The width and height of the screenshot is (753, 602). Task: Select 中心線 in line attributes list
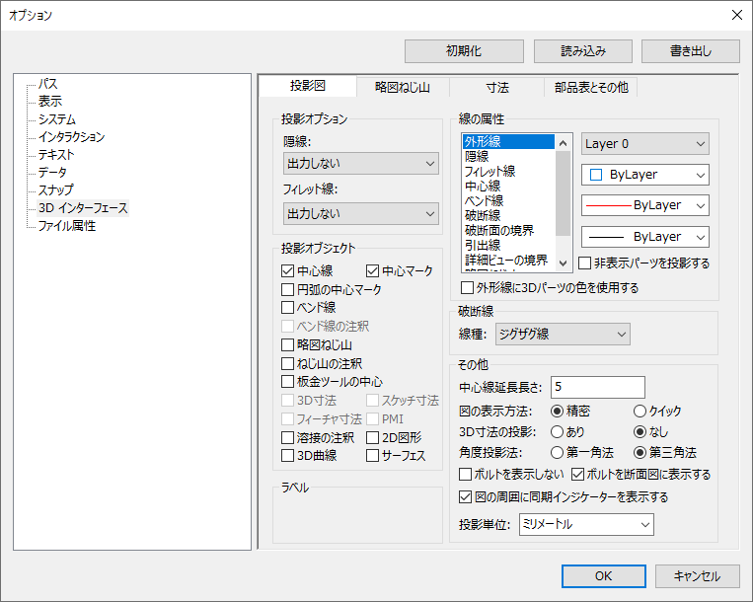click(508, 187)
